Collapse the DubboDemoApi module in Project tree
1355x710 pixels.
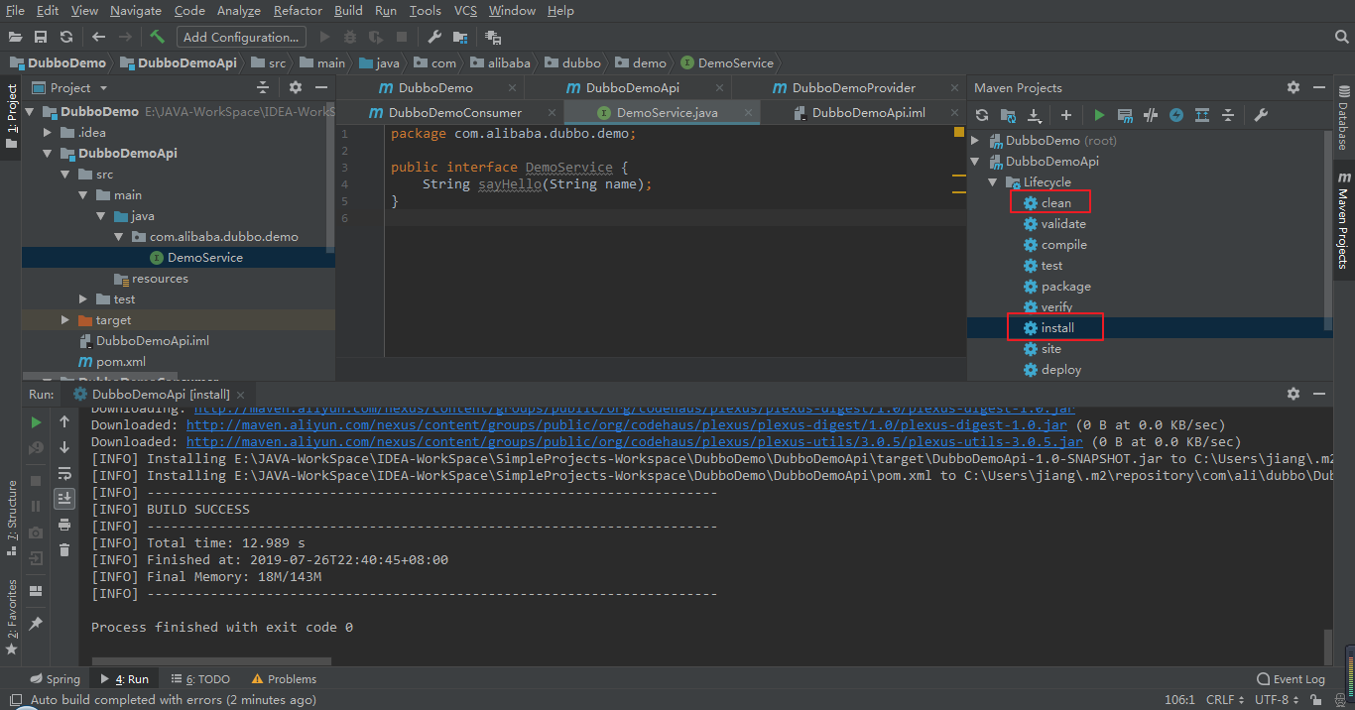48,154
